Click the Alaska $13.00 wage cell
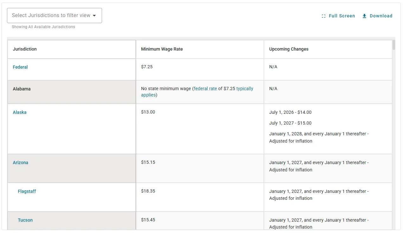 tap(148, 112)
